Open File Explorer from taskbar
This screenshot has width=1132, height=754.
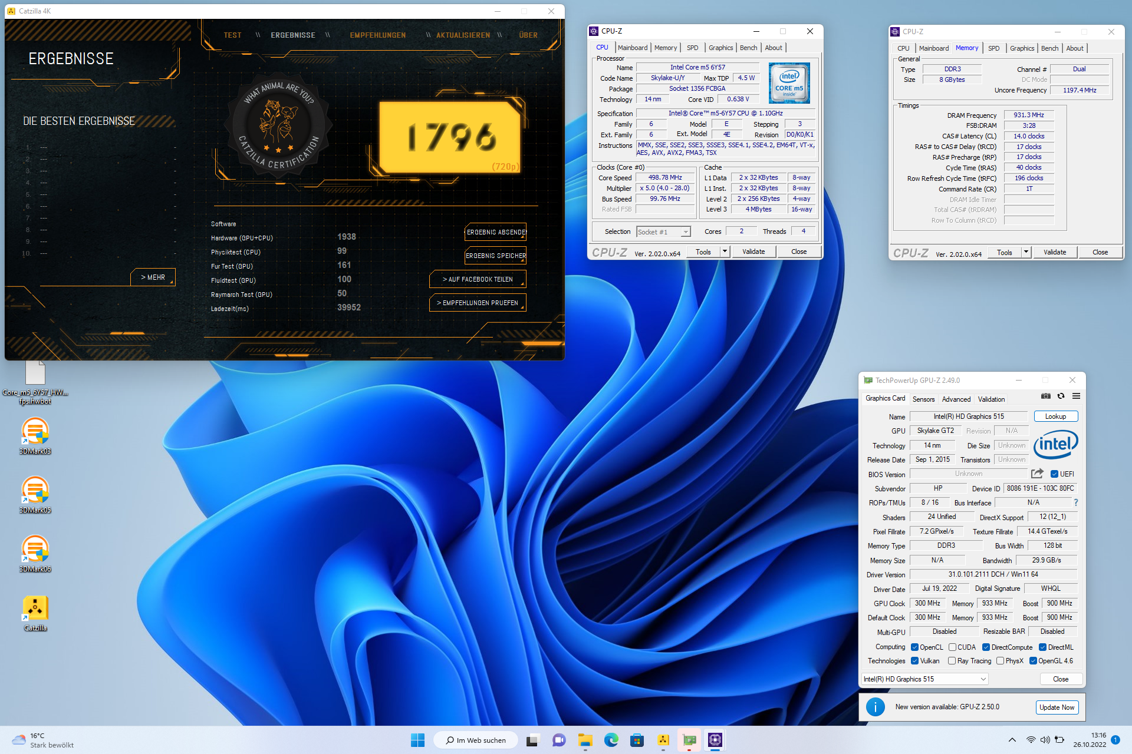[585, 740]
